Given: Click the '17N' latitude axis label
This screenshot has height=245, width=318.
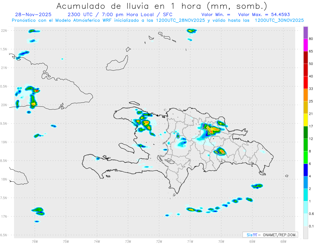Looking at the screenshot, I should (5, 216).
